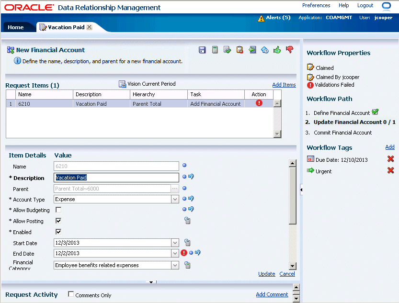399x303 pixels.
Task: Click scroll-down arrow of Item Details
Action: point(293,266)
